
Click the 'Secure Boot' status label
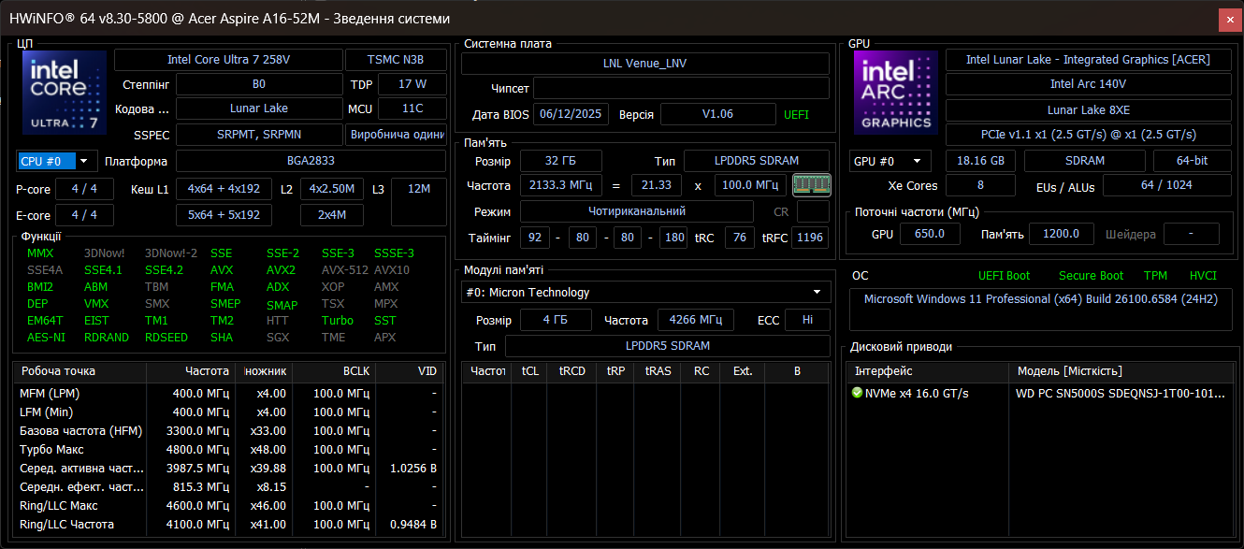click(1092, 276)
